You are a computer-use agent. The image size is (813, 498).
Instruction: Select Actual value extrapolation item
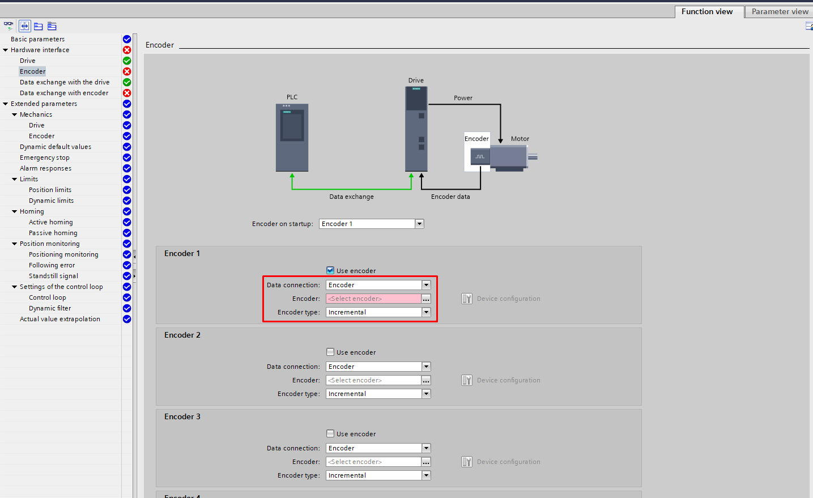coord(60,319)
